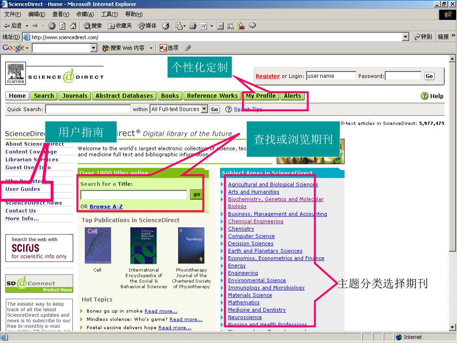Open the Edit with Word dropdown arrow
The height and width of the screenshot is (343, 457).
[x=212, y=26]
